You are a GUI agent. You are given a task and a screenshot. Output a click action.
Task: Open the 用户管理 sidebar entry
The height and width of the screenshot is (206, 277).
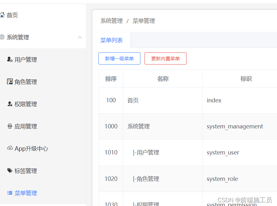(x=25, y=59)
